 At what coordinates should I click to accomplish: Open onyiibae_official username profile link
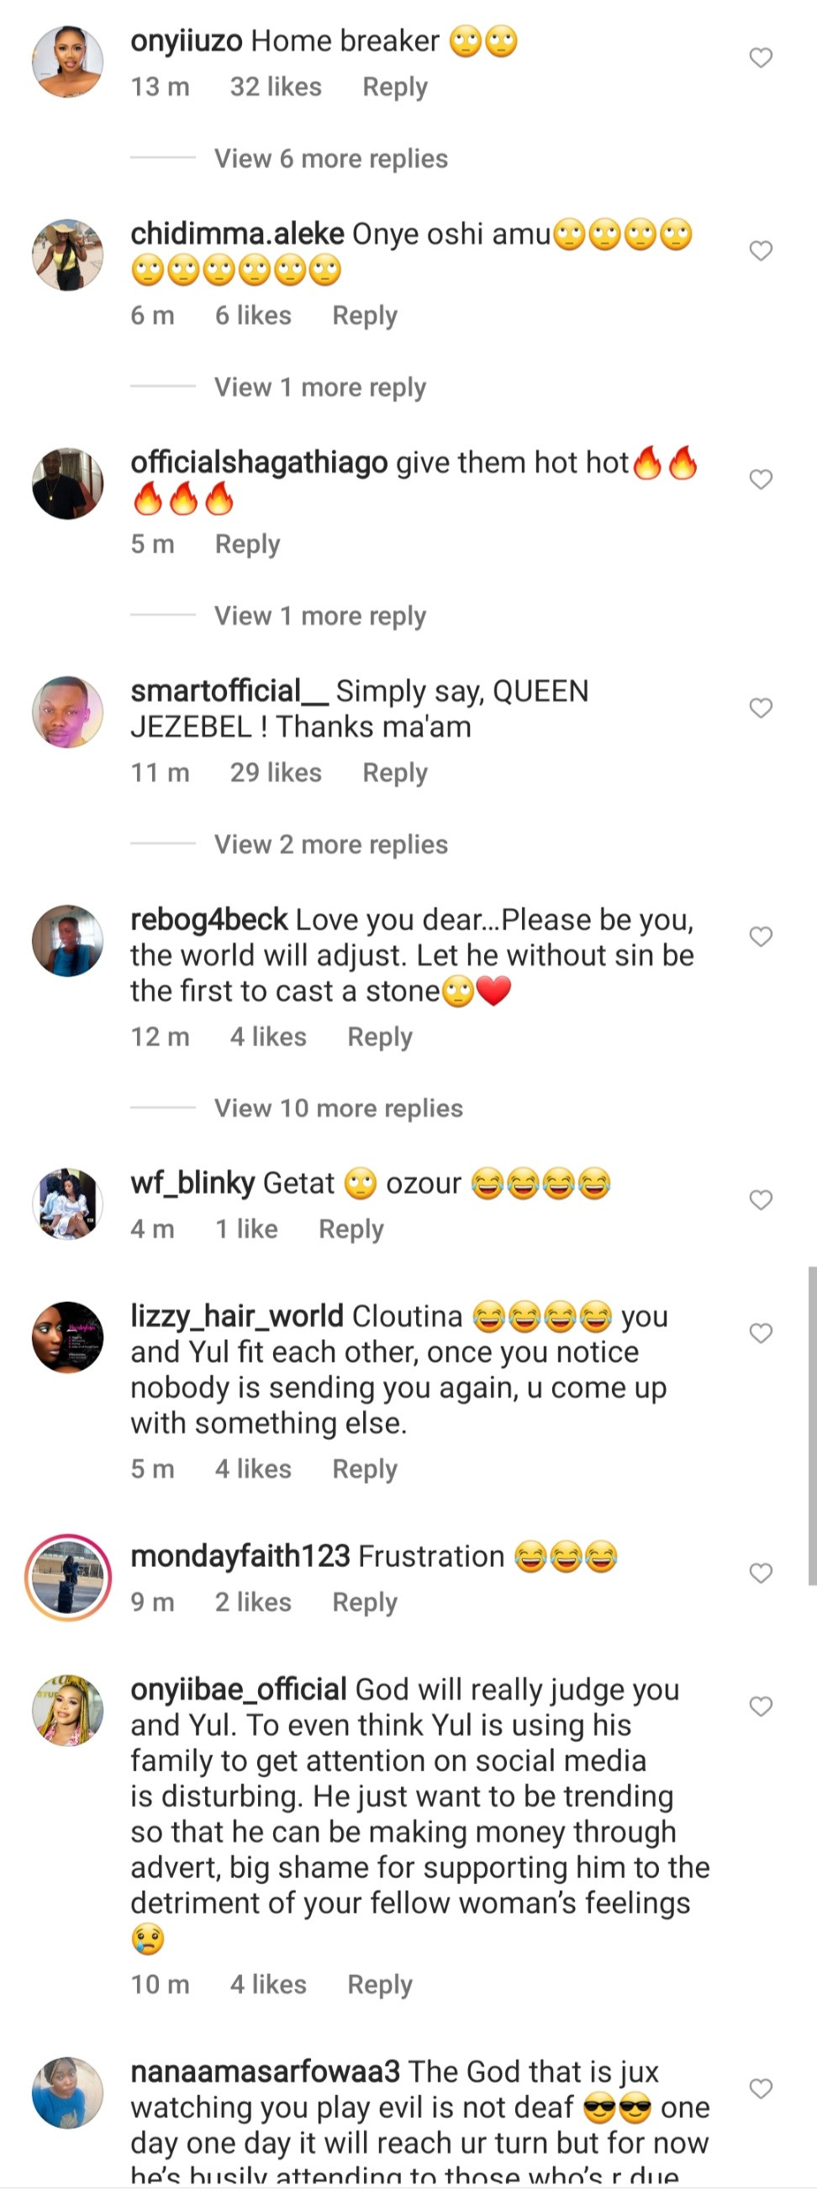point(238,1689)
